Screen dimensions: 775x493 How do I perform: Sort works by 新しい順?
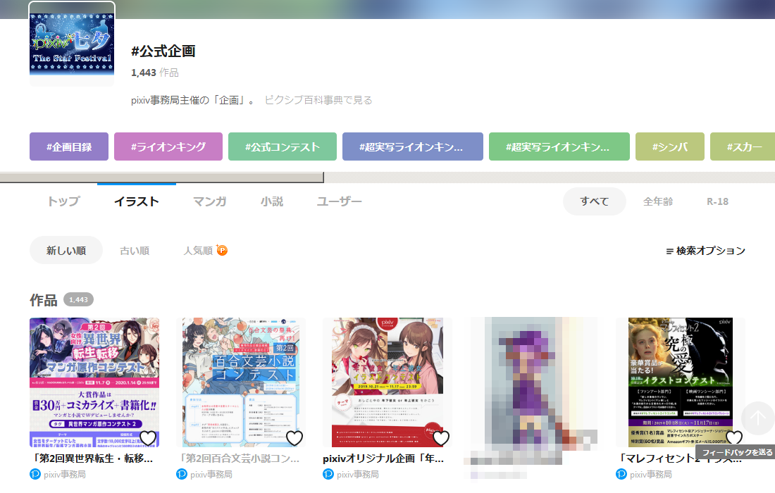point(66,251)
